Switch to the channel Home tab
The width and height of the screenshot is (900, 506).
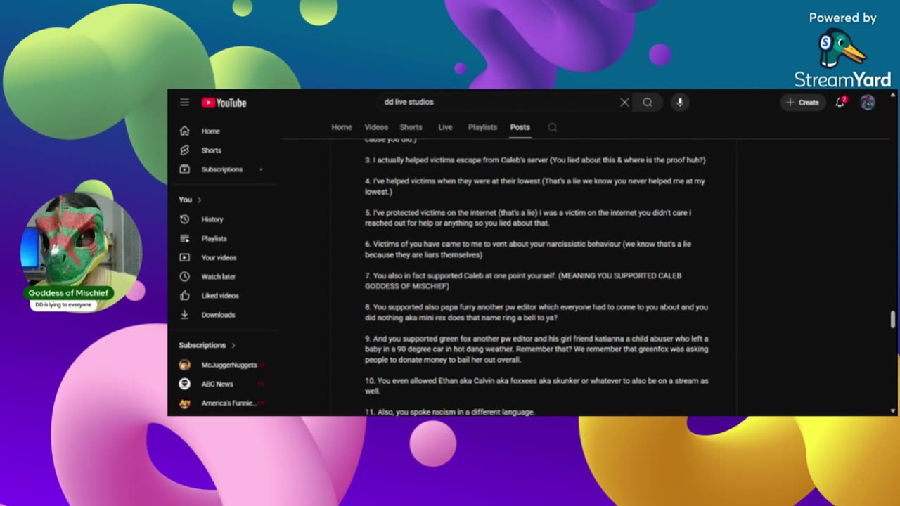(342, 127)
